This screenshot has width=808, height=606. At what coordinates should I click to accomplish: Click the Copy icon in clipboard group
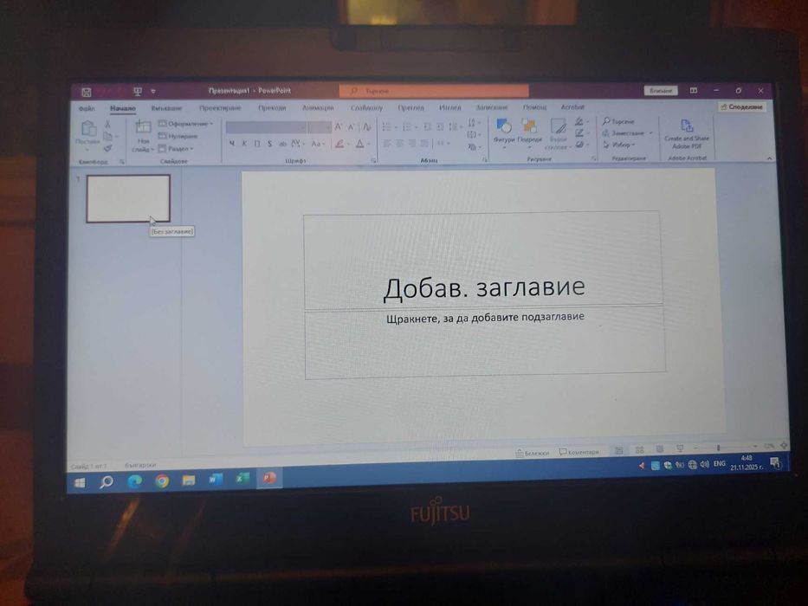tap(107, 137)
